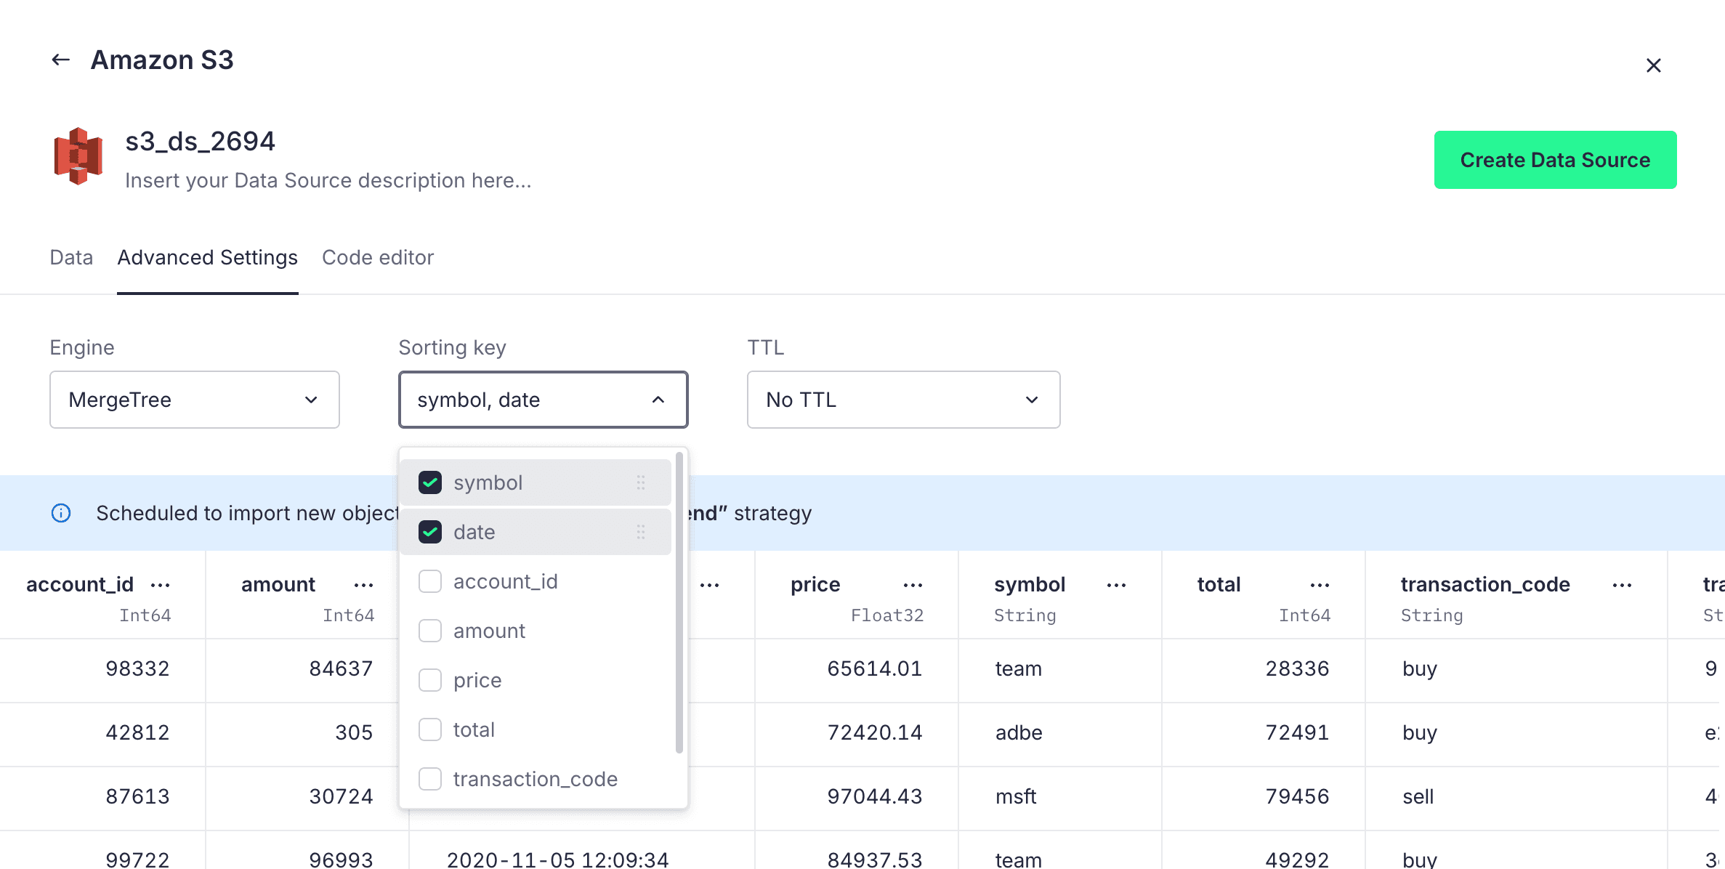
Task: Click the back arrow next to Amazon S3
Action: pyautogui.click(x=60, y=60)
